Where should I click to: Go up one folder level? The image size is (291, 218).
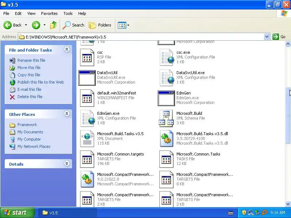tap(53, 25)
